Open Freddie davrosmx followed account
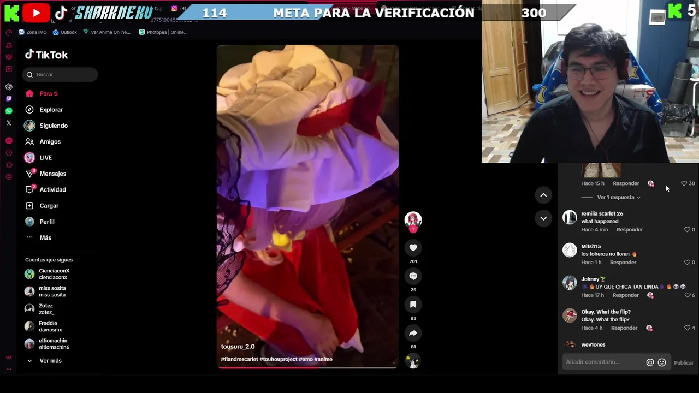The width and height of the screenshot is (699, 393). click(44, 326)
